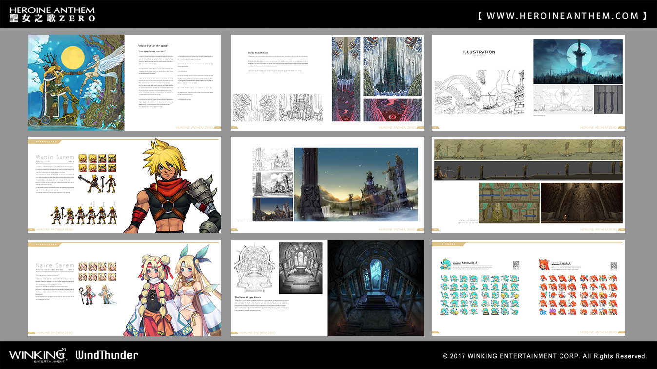657x369 pixels.
Task: Click the Winking Entertainment logo
Action: [x=38, y=355]
